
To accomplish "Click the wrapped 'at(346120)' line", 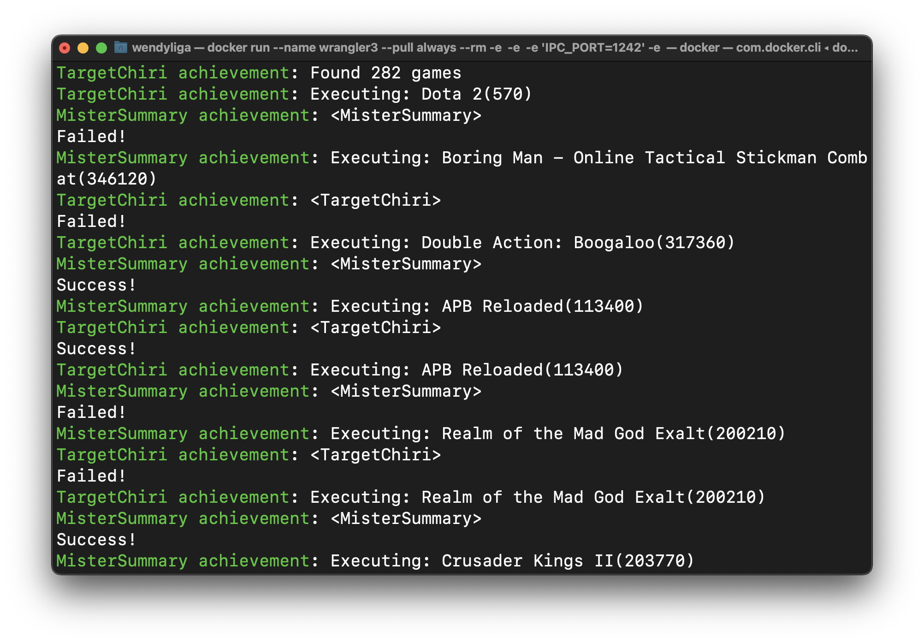I will (x=107, y=179).
